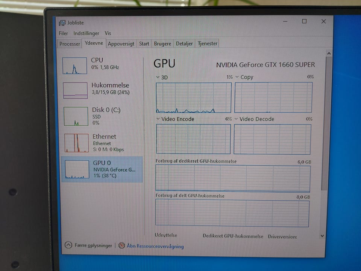
Task: Click the Video Decode usage graph
Action: pyautogui.click(x=272, y=139)
